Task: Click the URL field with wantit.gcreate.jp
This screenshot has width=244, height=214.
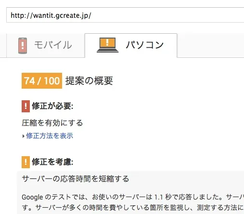Action: point(125,15)
